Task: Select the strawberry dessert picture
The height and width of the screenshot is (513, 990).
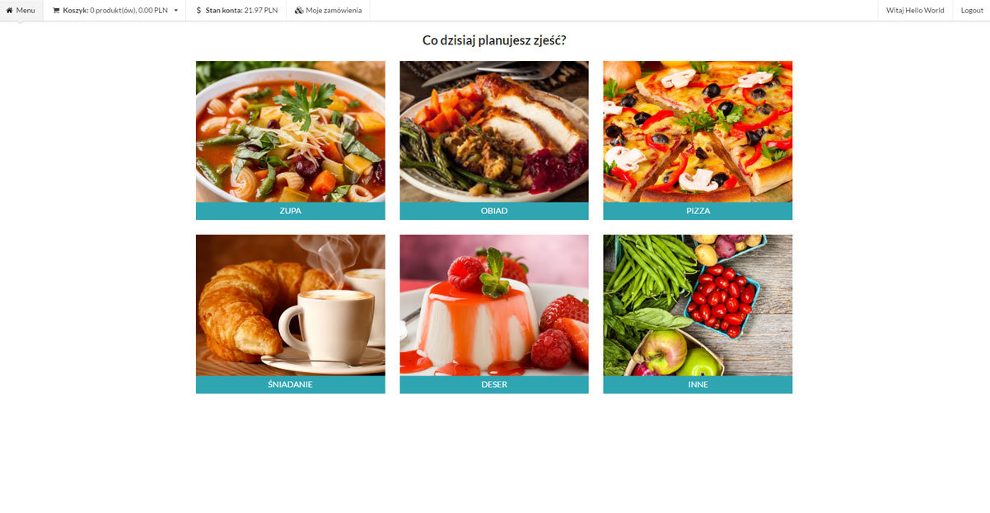Action: [x=494, y=305]
